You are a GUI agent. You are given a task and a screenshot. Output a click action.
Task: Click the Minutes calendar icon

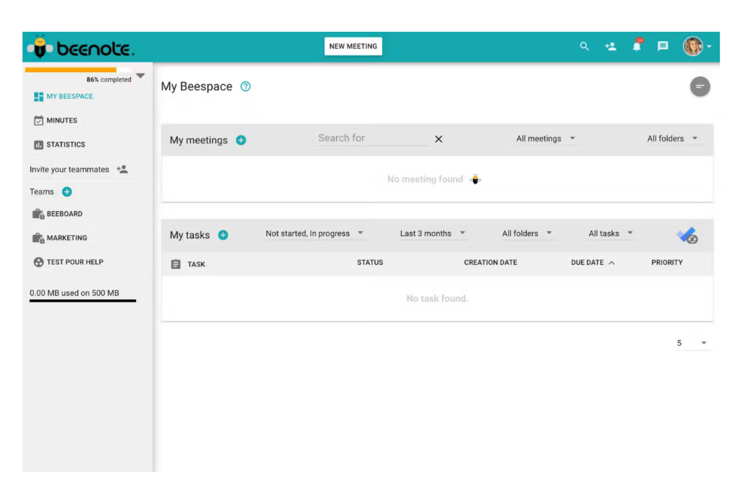tap(38, 120)
